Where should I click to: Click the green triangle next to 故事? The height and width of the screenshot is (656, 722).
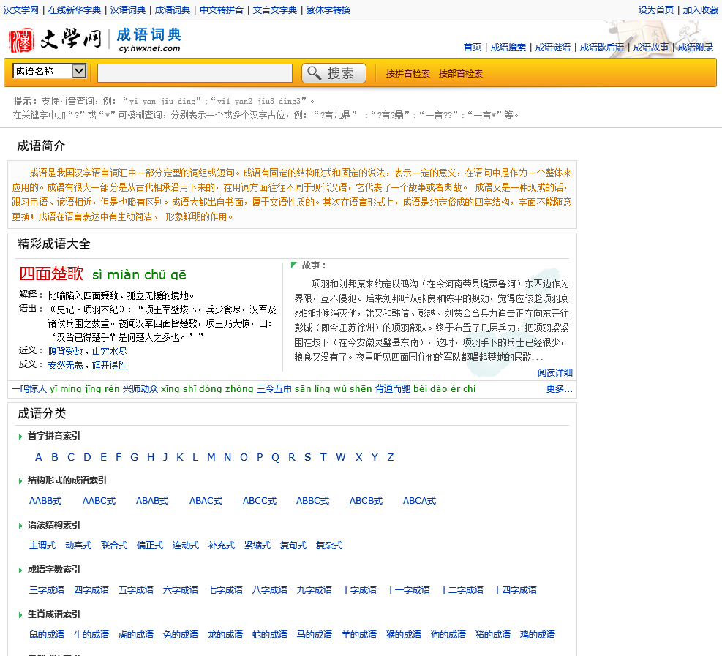click(x=294, y=265)
